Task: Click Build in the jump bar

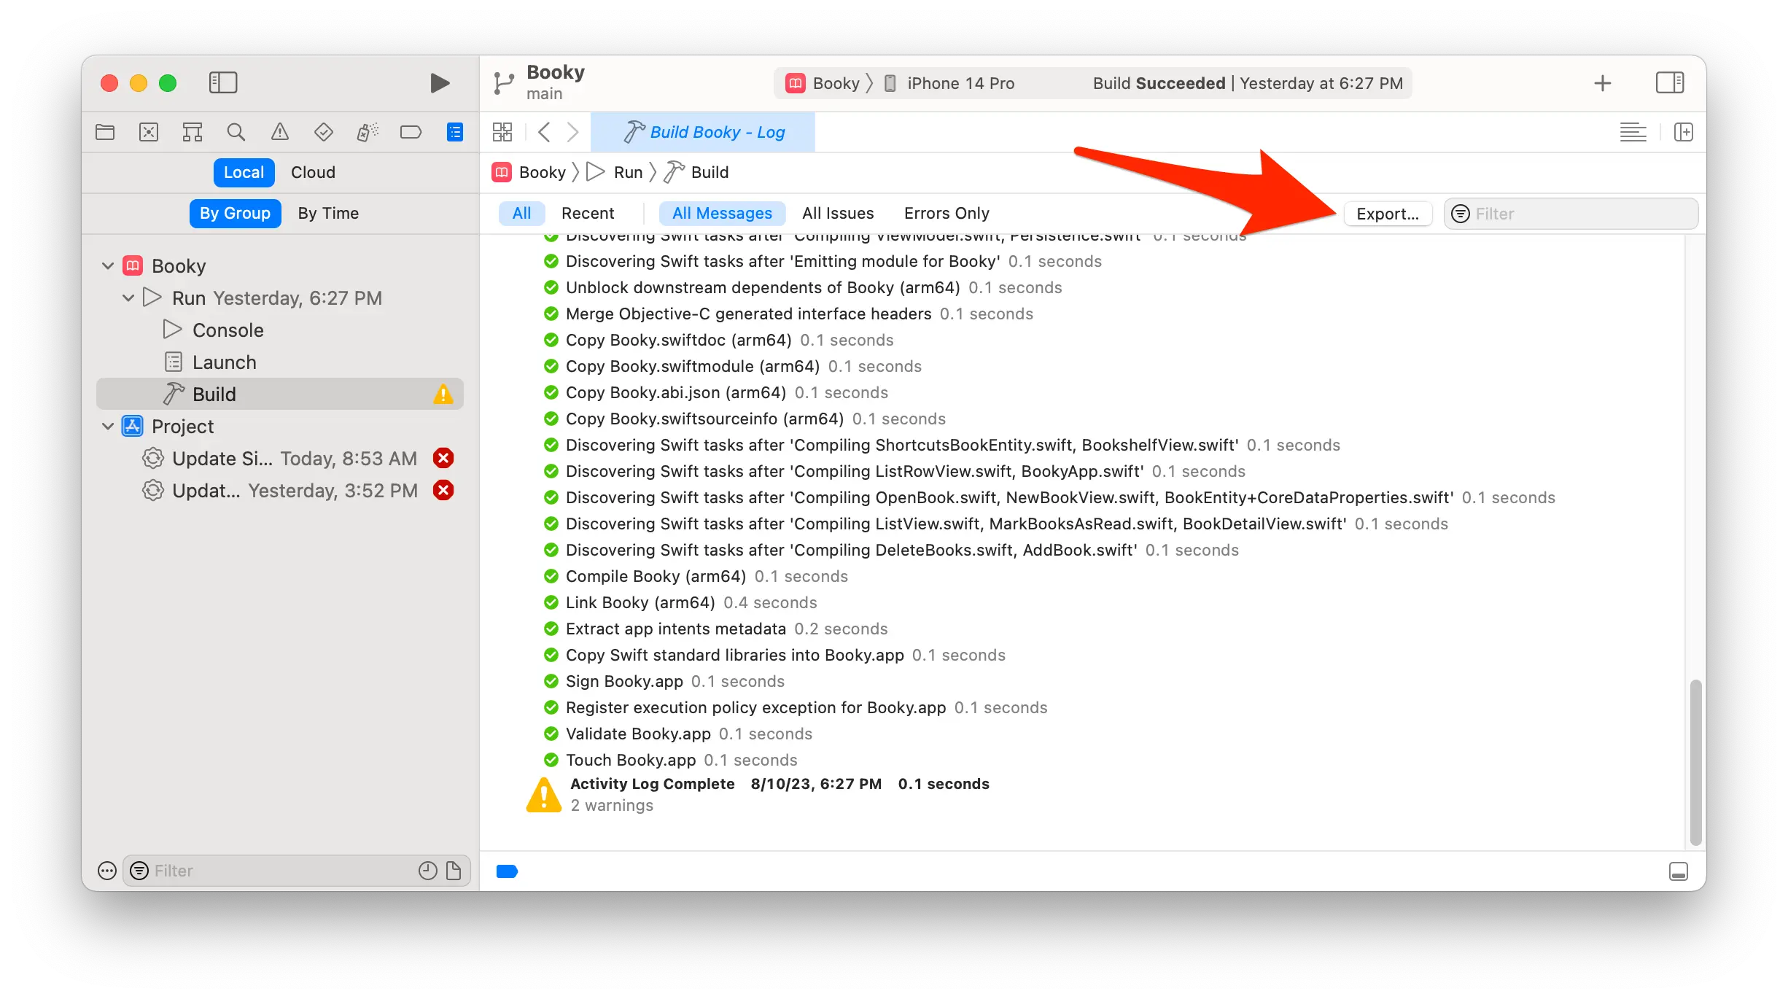Action: 696,172
